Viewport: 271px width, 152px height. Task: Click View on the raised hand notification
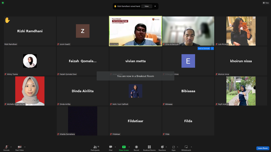tap(147, 6)
